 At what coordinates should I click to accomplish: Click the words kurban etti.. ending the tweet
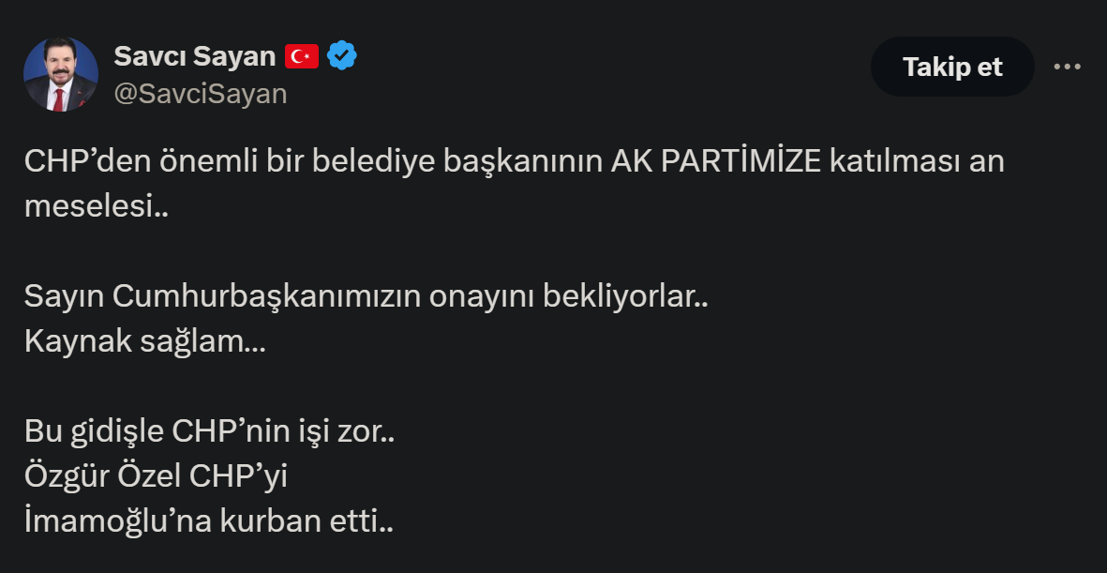coord(307,522)
